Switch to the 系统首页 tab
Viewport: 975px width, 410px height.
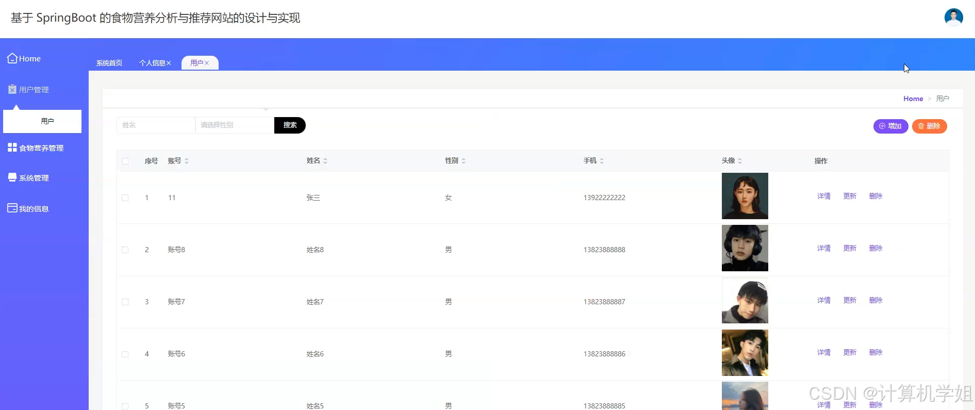(109, 63)
